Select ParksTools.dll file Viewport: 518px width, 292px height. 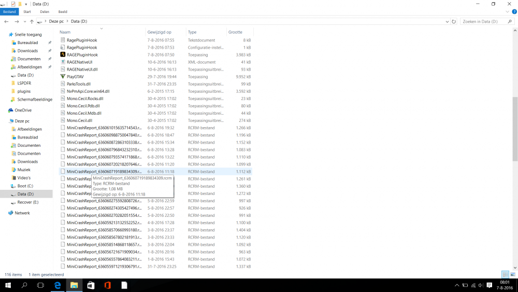coord(79,84)
